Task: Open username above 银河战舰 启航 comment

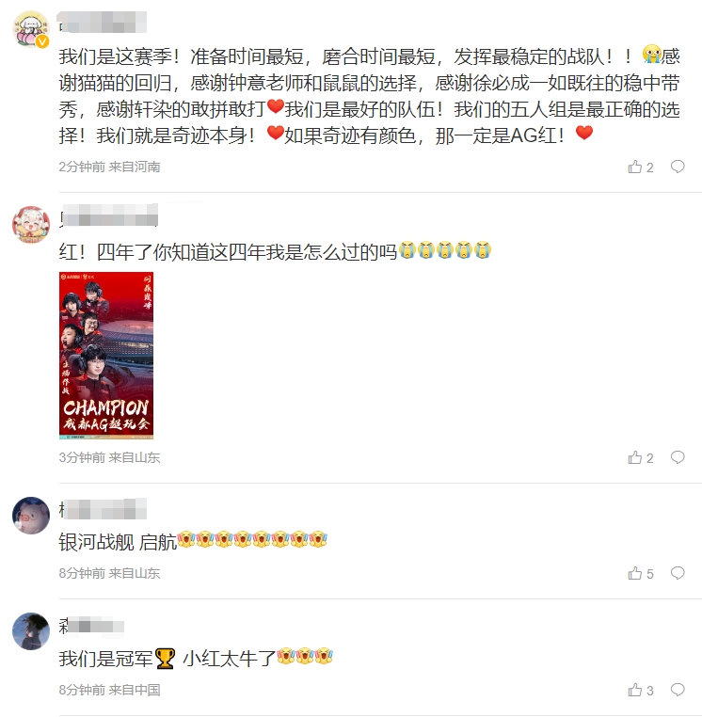Action: click(x=103, y=509)
